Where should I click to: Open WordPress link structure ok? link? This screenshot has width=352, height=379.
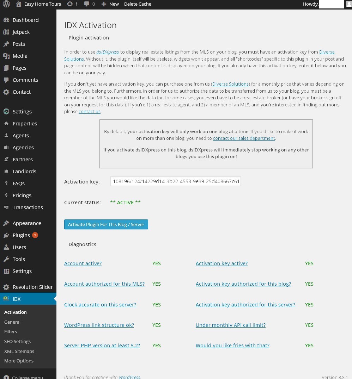pyautogui.click(x=99, y=325)
